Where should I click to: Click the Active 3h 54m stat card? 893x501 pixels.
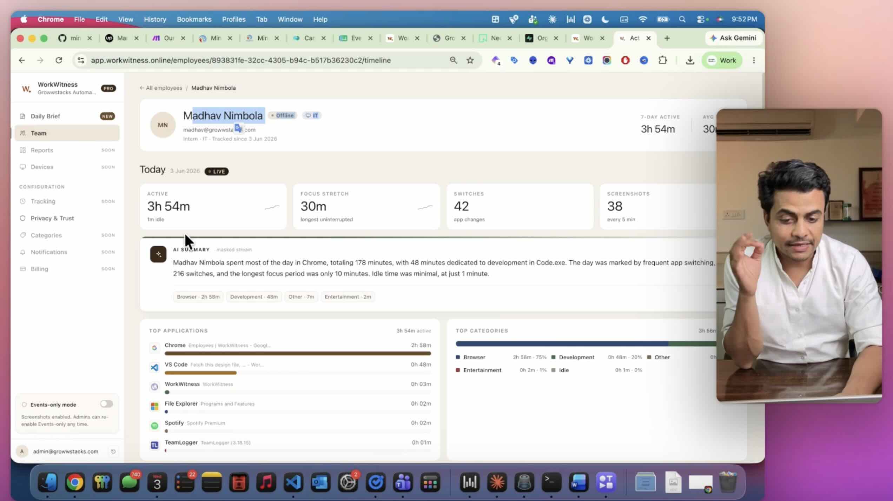(x=213, y=207)
